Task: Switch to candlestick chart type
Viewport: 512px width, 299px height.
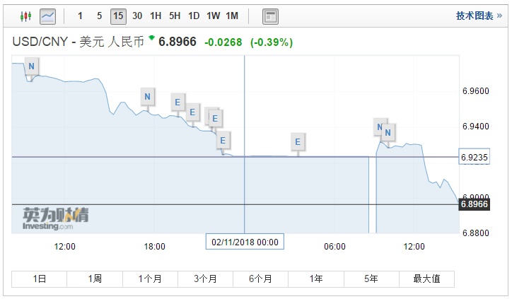Action: (25, 16)
